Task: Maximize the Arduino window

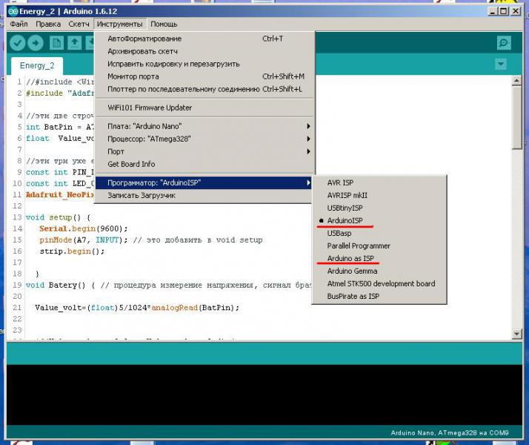Action: (504, 11)
